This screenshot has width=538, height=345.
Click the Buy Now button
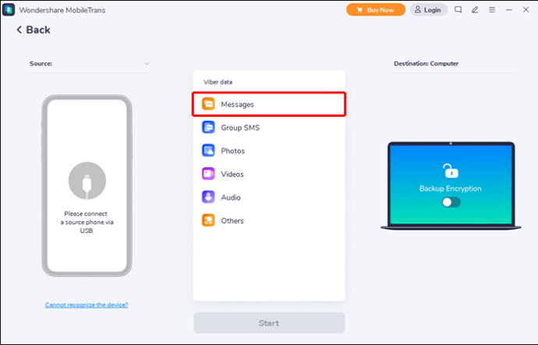click(376, 10)
